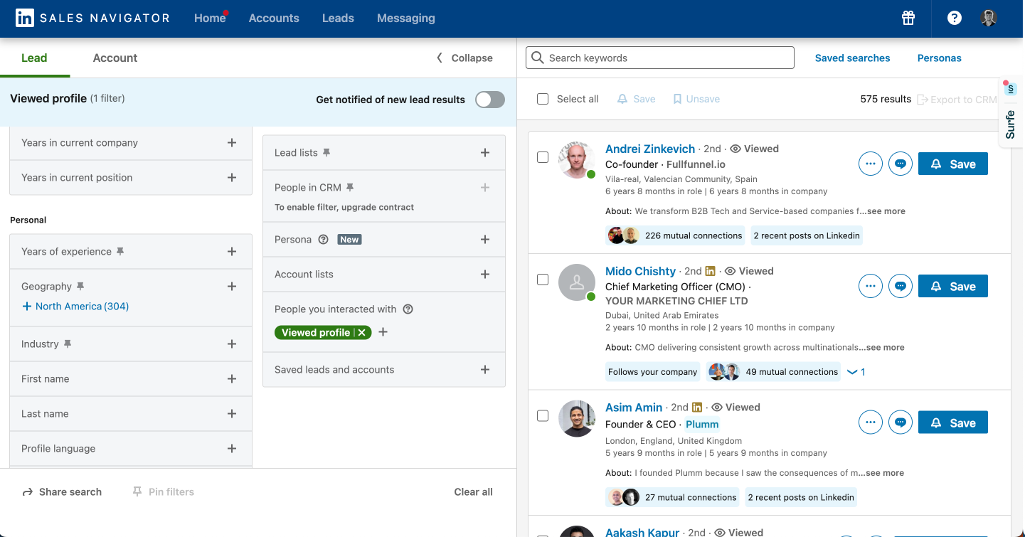
Task: Click the pin icon beside Years of experience
Action: pos(120,251)
